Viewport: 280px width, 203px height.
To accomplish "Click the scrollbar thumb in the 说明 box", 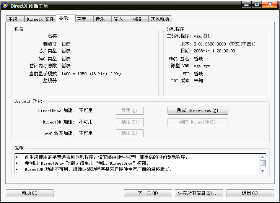I will tap(262, 163).
